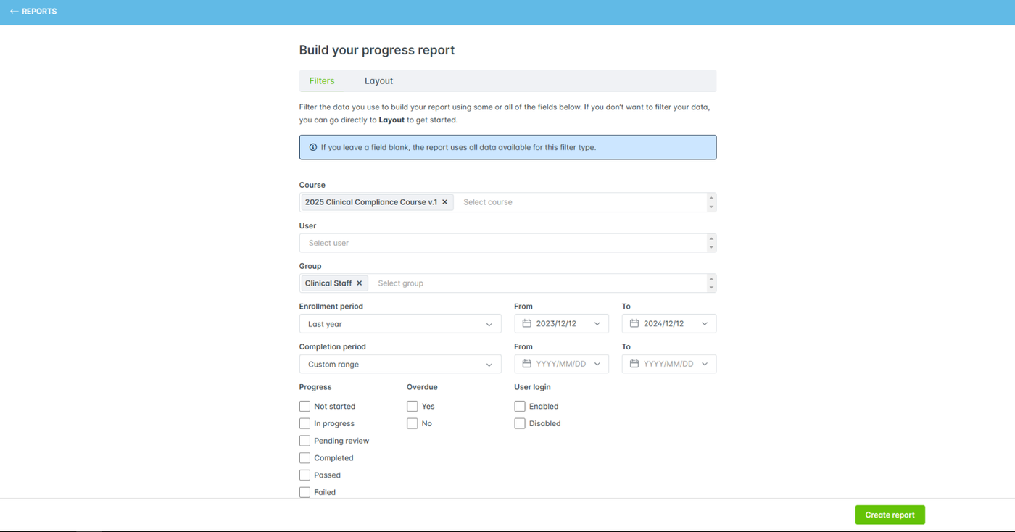Click the back arrow next to Reports
This screenshot has width=1015, height=532.
(14, 12)
